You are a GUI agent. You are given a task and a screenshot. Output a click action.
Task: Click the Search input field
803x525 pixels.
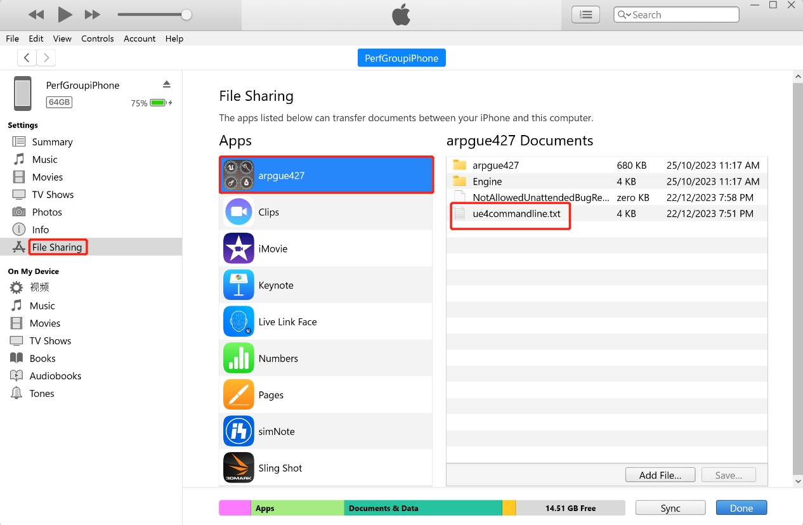[676, 15]
